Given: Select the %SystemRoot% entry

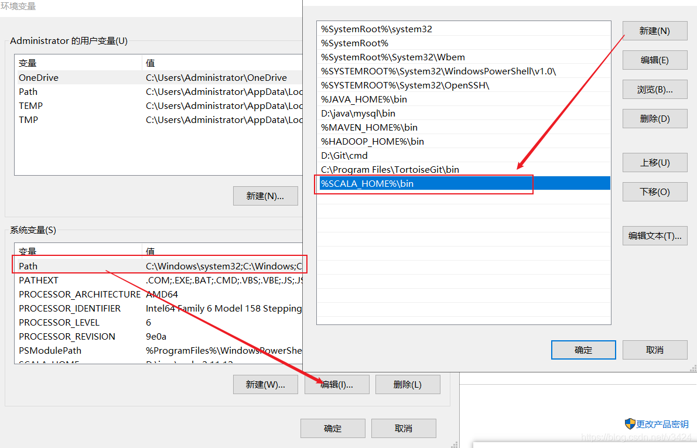Looking at the screenshot, I should pos(464,43).
